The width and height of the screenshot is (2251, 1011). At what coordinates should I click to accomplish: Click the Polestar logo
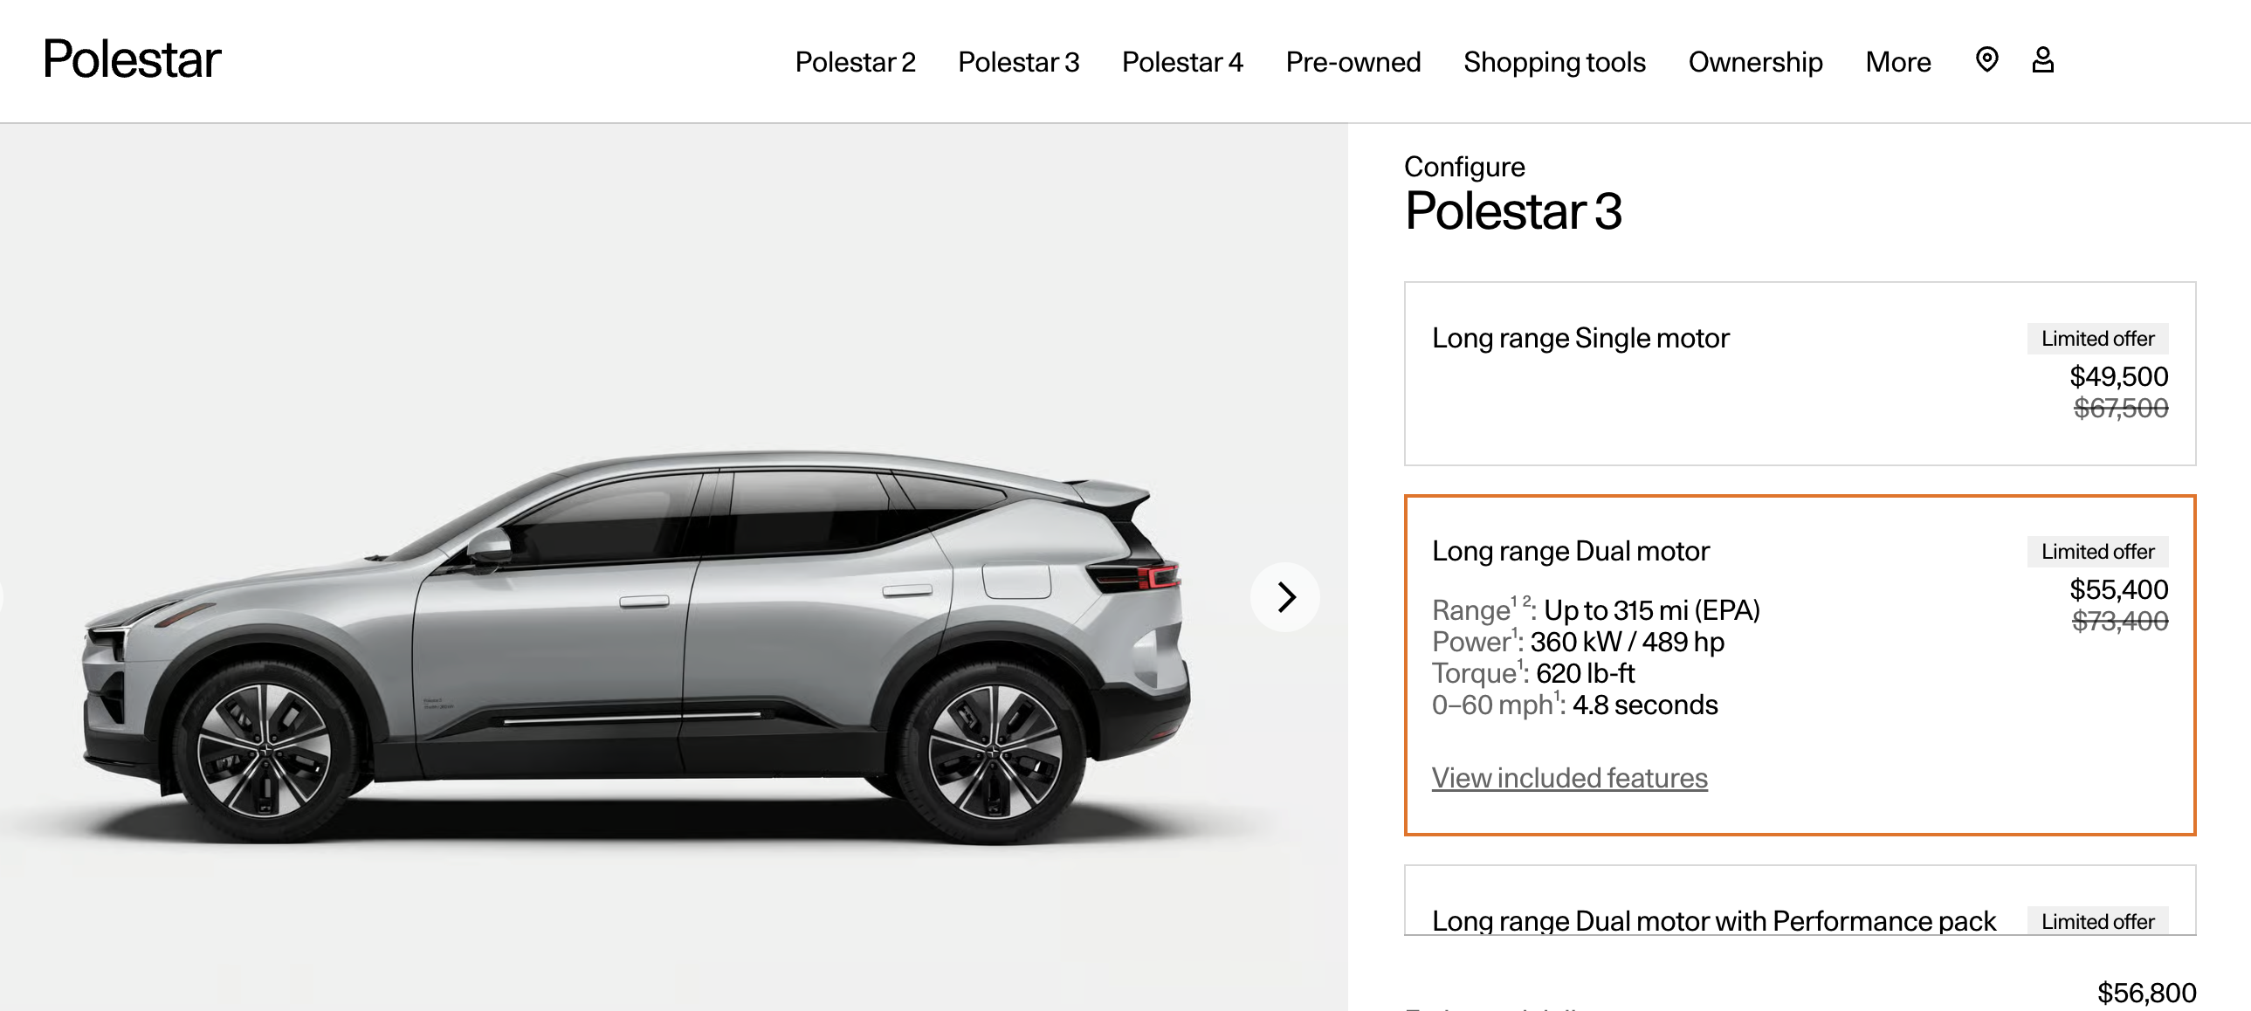132,59
